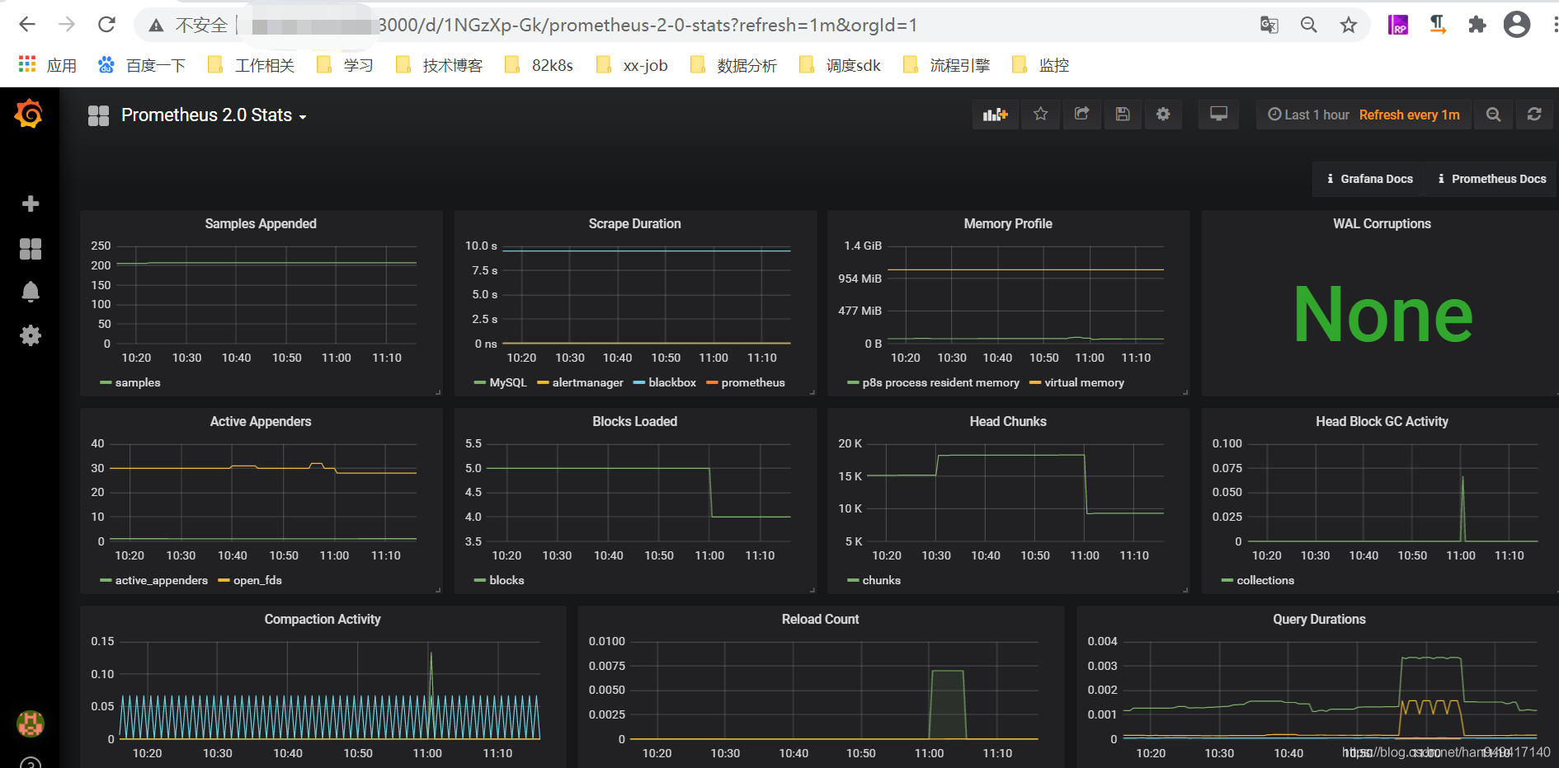Add a new panel to dashboard

[996, 115]
